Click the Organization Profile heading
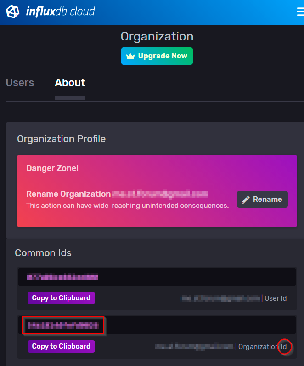Viewport: 304px width, 366px height. coord(62,139)
